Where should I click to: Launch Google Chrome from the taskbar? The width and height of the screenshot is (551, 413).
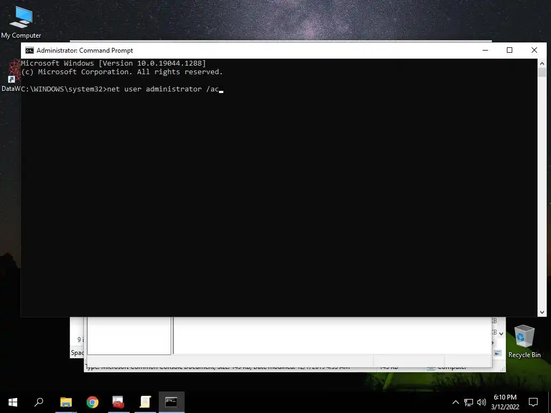[x=93, y=402]
